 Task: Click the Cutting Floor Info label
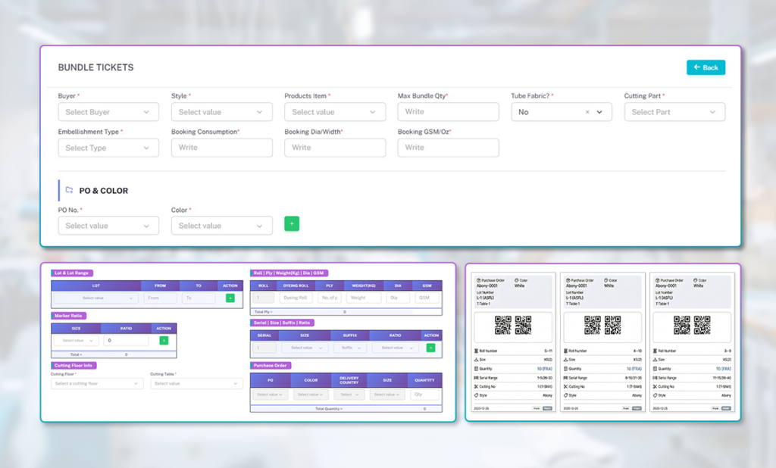(x=74, y=366)
